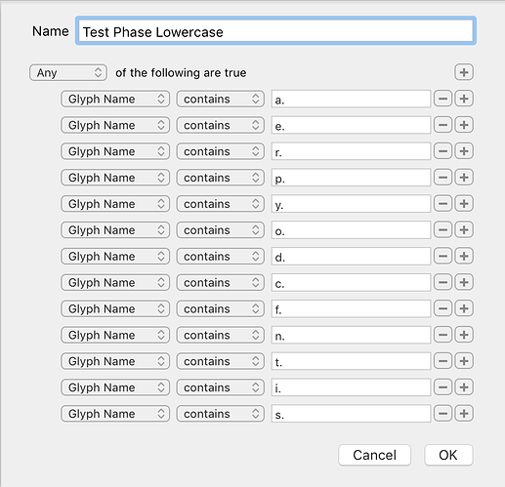Click the value field containing 'c.'

pos(351,282)
